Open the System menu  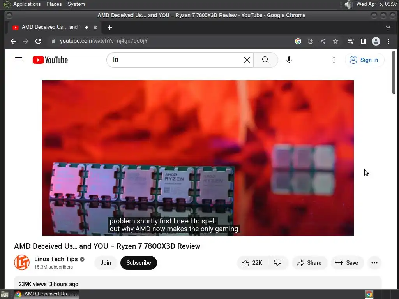click(x=76, y=4)
